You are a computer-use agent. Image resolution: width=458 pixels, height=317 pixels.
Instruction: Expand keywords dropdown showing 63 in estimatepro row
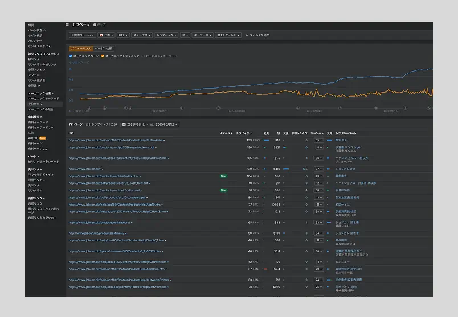318,223
